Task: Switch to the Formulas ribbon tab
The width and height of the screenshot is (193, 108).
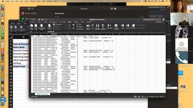Action: click(63, 22)
